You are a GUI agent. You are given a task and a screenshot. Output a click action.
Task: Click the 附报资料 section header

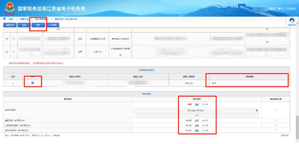click(x=147, y=94)
